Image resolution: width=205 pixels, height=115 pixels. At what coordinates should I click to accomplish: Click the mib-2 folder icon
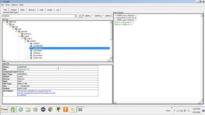[25, 39]
